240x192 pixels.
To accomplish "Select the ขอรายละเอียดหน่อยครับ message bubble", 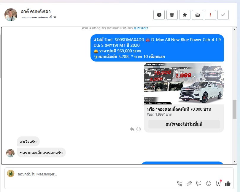I will 41,152.
